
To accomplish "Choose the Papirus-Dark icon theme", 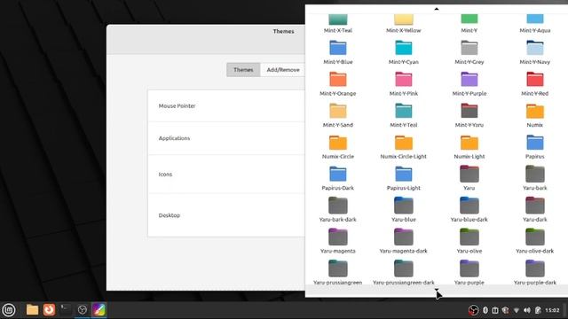I will point(337,178).
